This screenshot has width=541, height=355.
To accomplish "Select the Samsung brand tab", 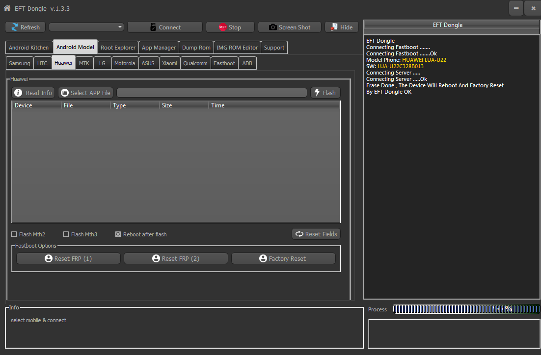I will pyautogui.click(x=20, y=63).
